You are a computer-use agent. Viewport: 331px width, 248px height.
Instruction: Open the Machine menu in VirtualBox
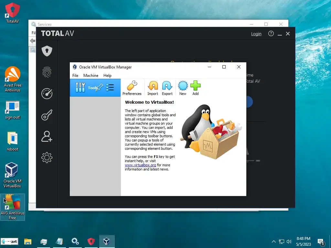click(91, 76)
